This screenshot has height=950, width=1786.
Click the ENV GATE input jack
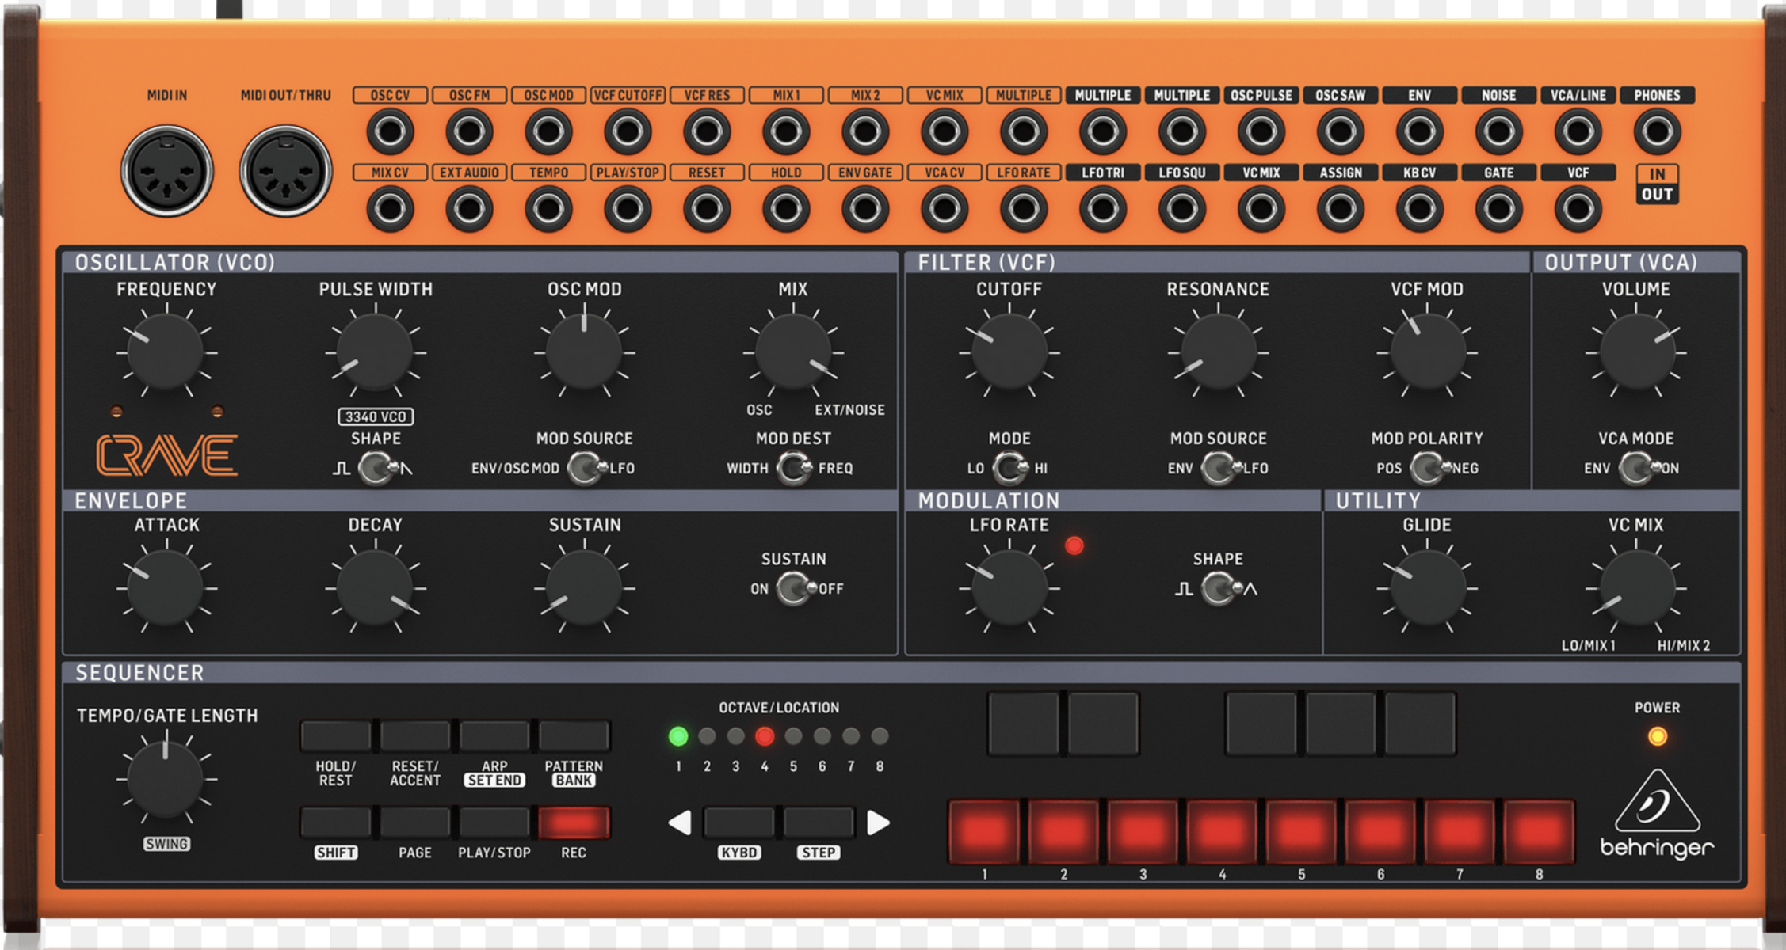(864, 209)
